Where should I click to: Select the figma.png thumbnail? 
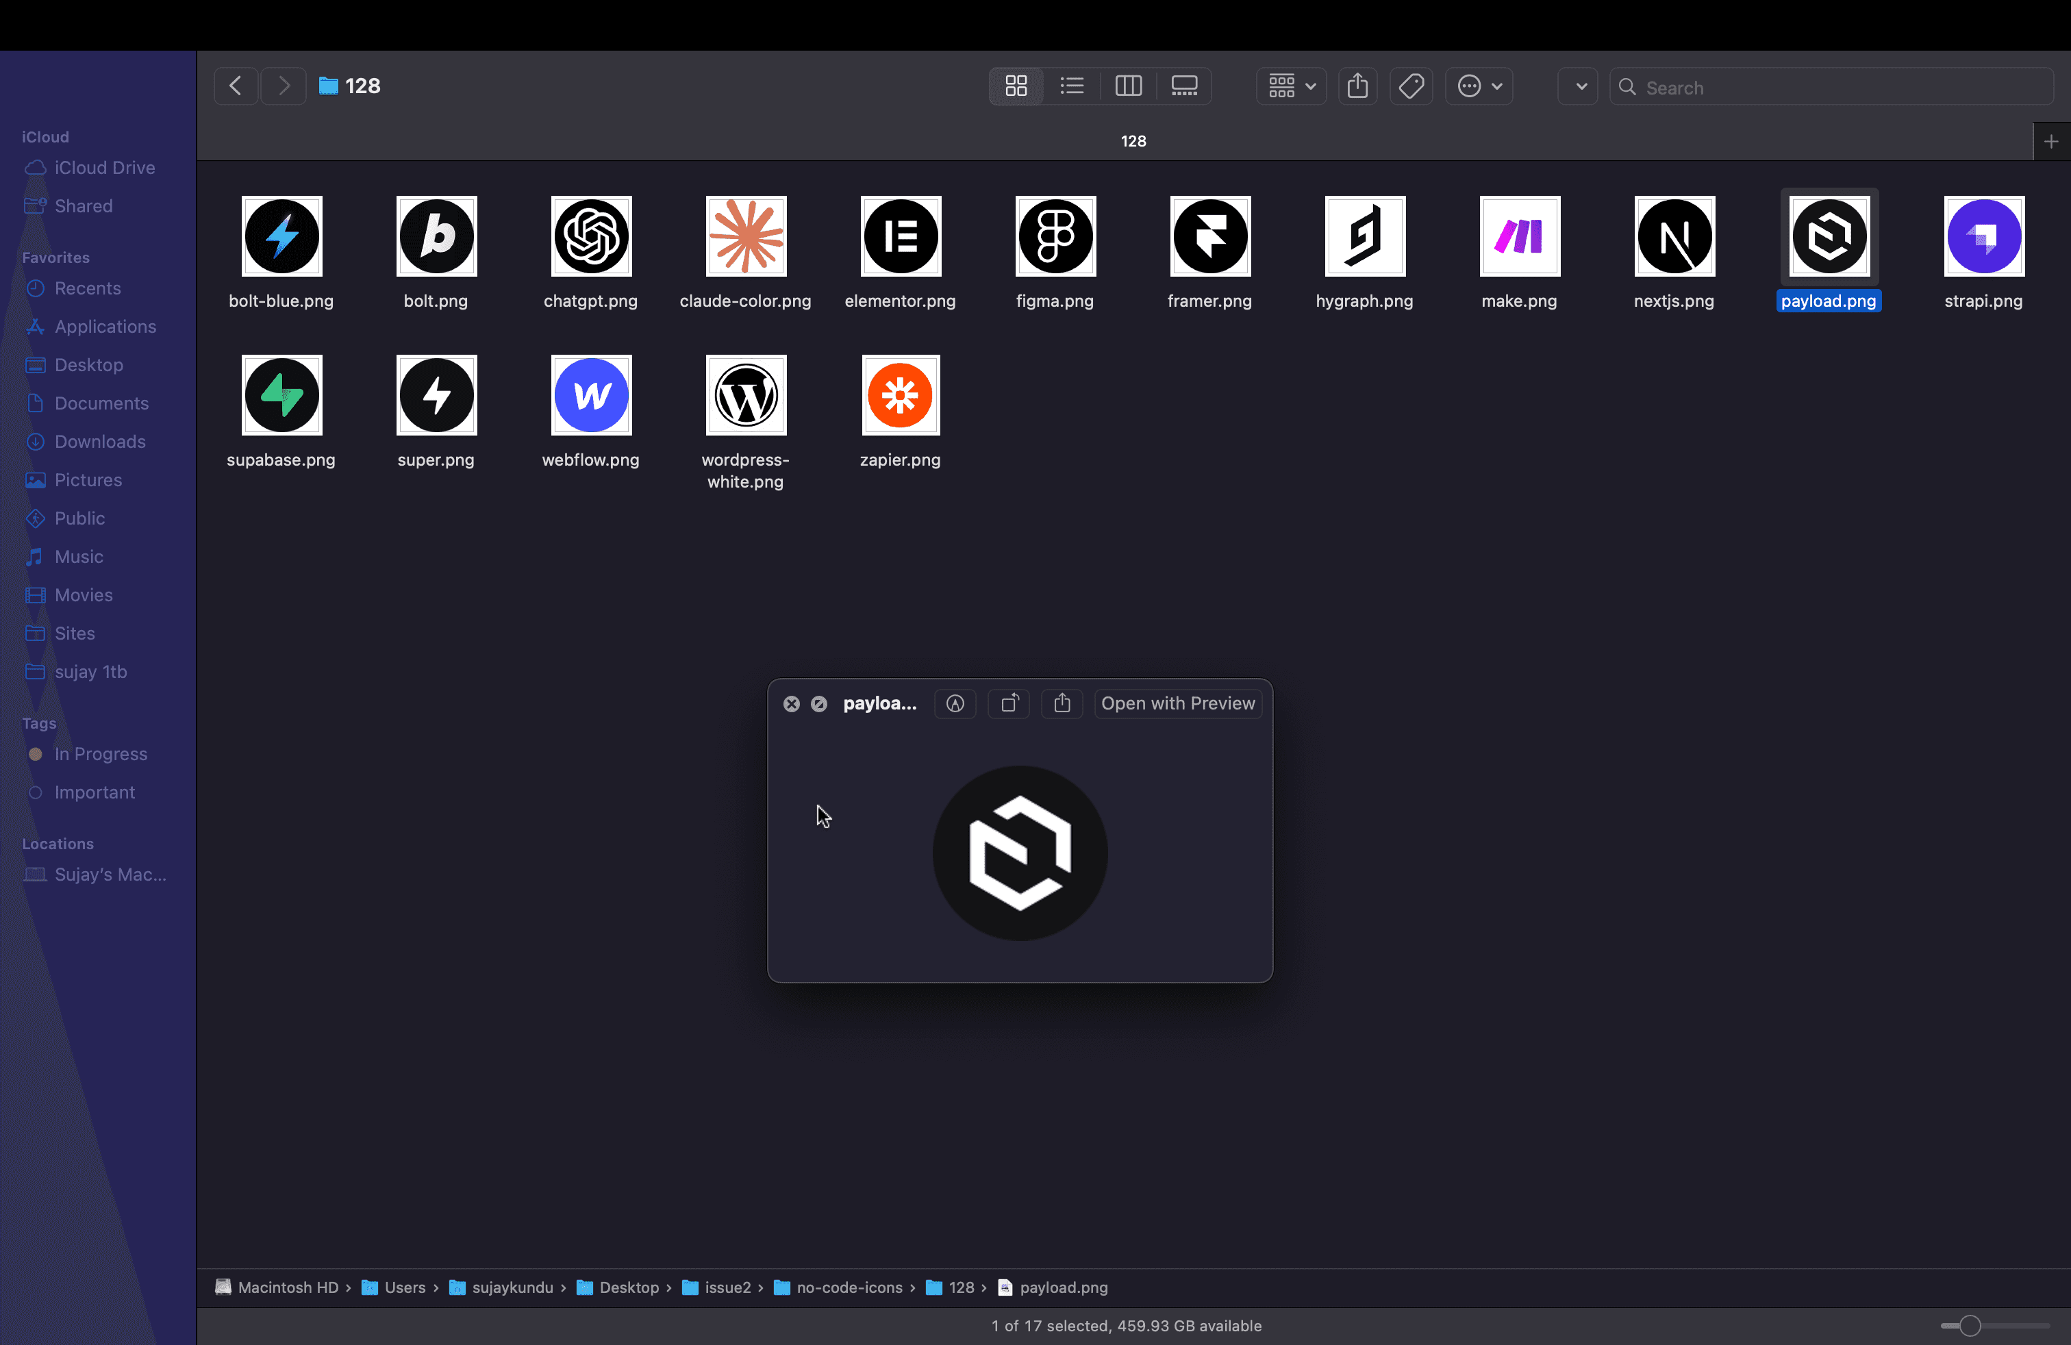click(1055, 237)
